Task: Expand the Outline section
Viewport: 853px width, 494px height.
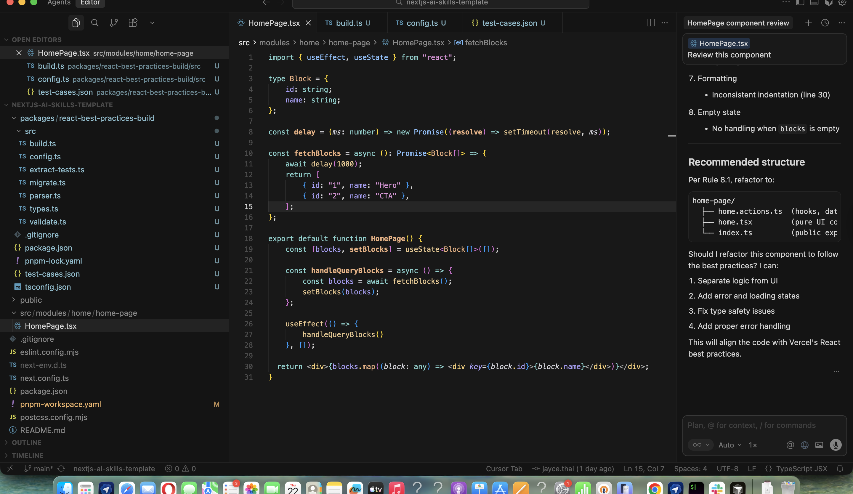Action: pyautogui.click(x=6, y=442)
